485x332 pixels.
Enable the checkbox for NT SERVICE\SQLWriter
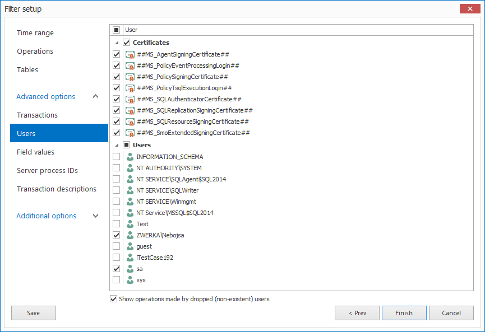(x=116, y=190)
